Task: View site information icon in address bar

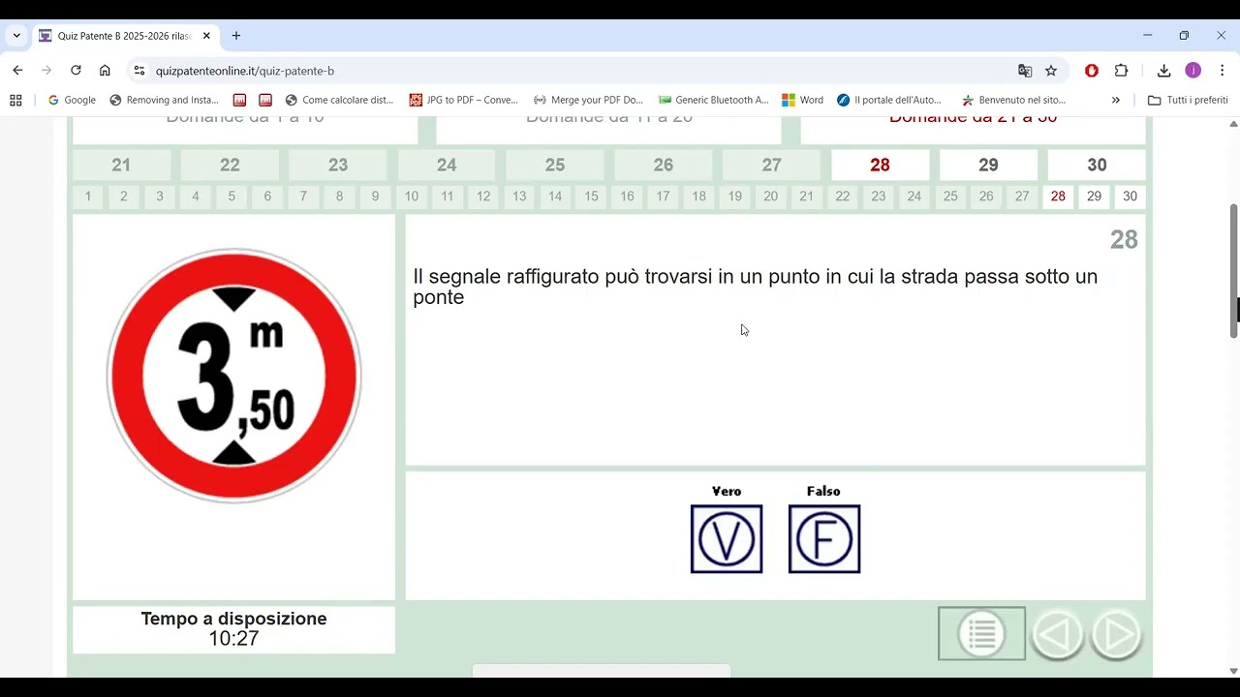Action: pyautogui.click(x=139, y=71)
